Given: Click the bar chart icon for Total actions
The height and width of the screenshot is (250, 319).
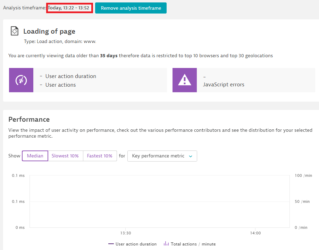Looking at the screenshot, I should point(166,244).
